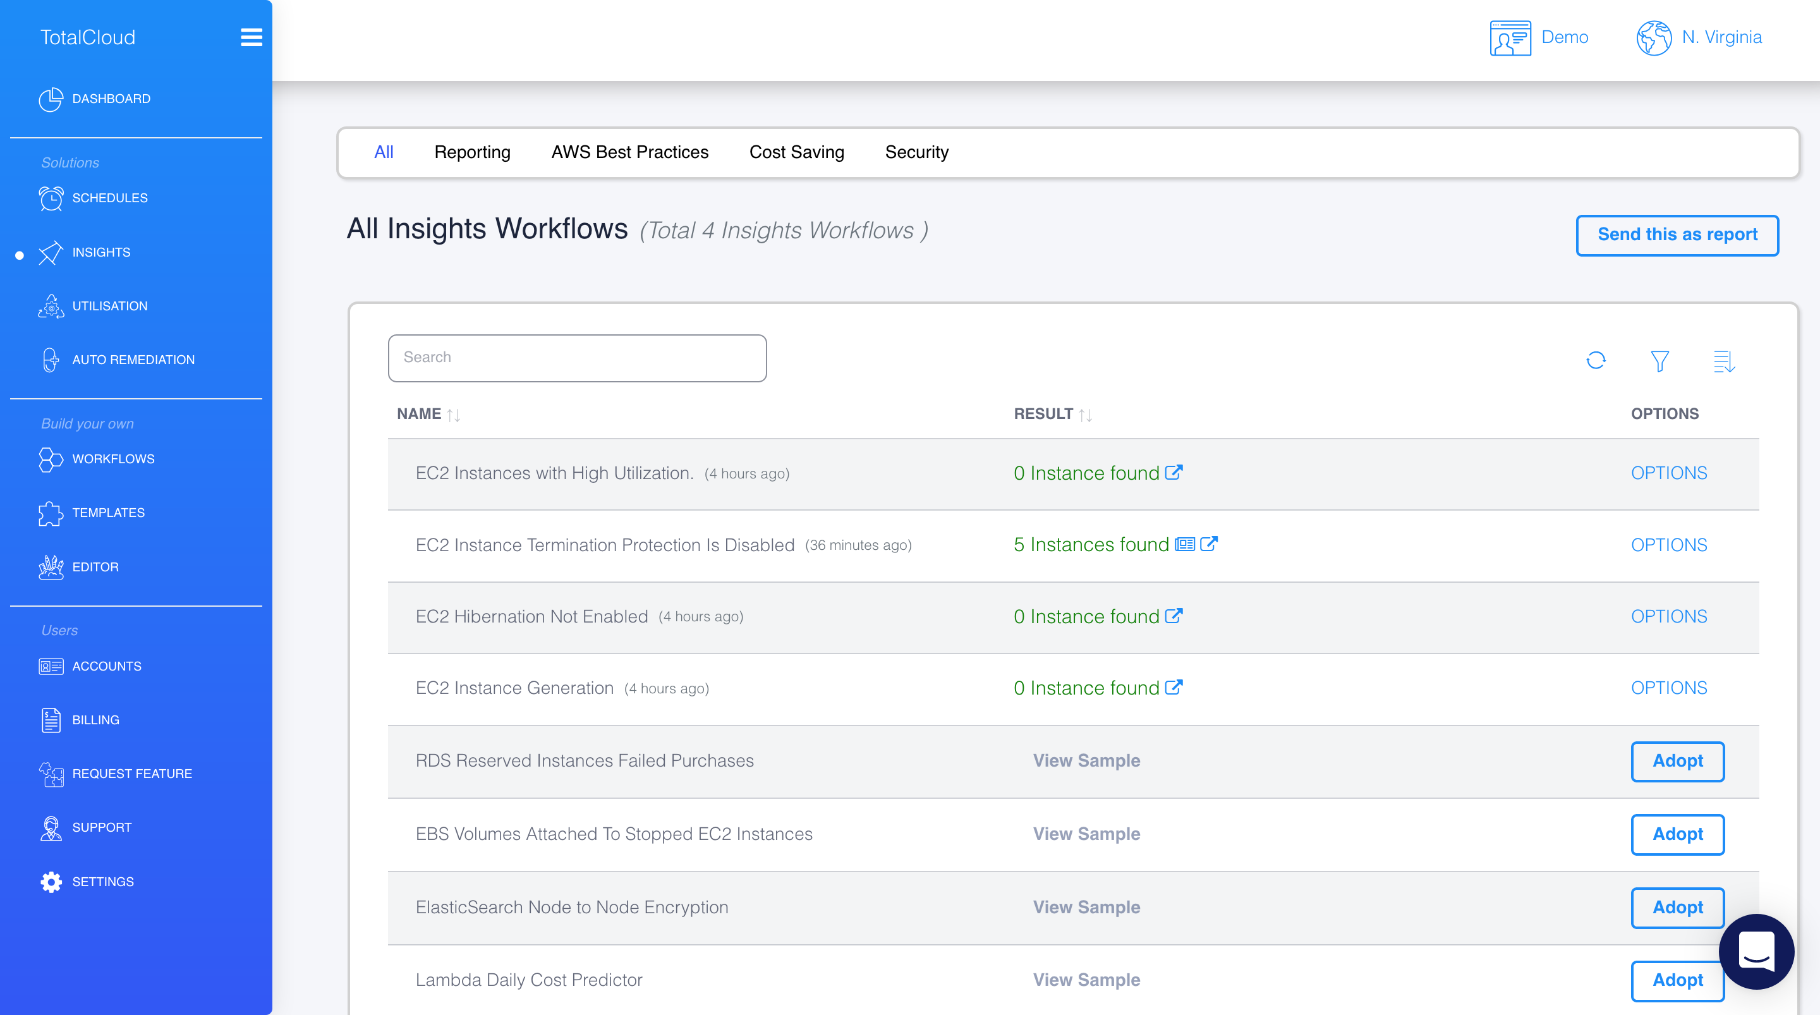This screenshot has height=1015, width=1820.
Task: Select '5 Instances found' result text
Action: [1091, 544]
